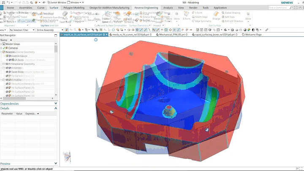The height and width of the screenshot is (171, 304).
Task: Click the Refit Face command
Action: (228, 17)
